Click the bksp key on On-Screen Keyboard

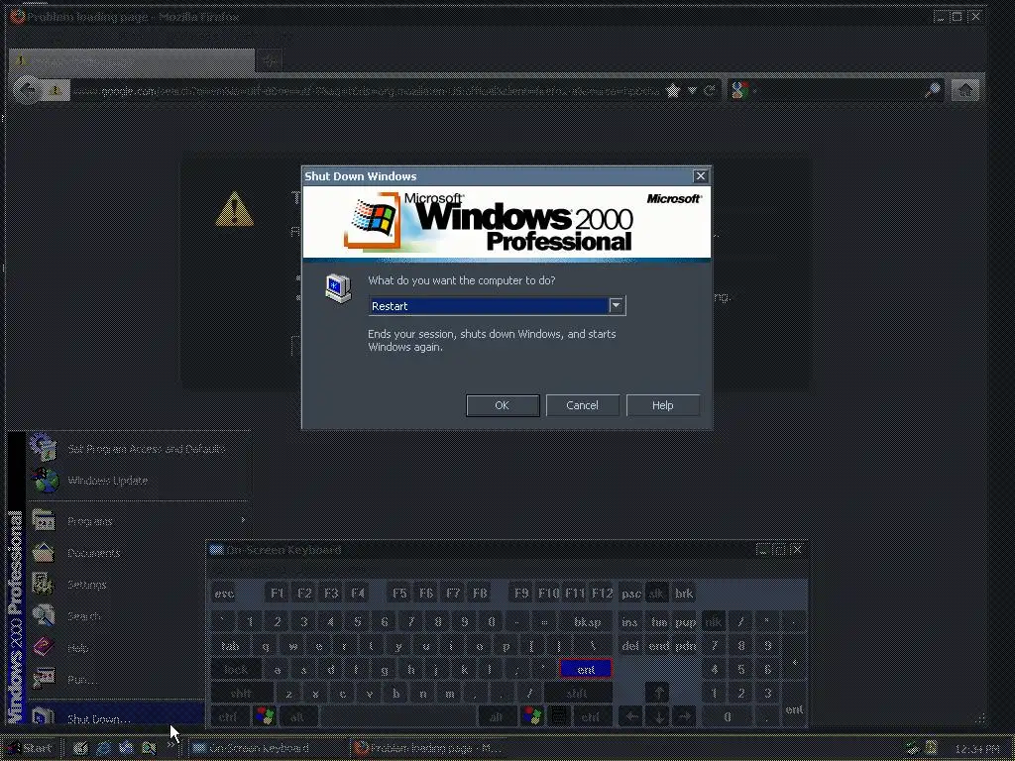(587, 622)
